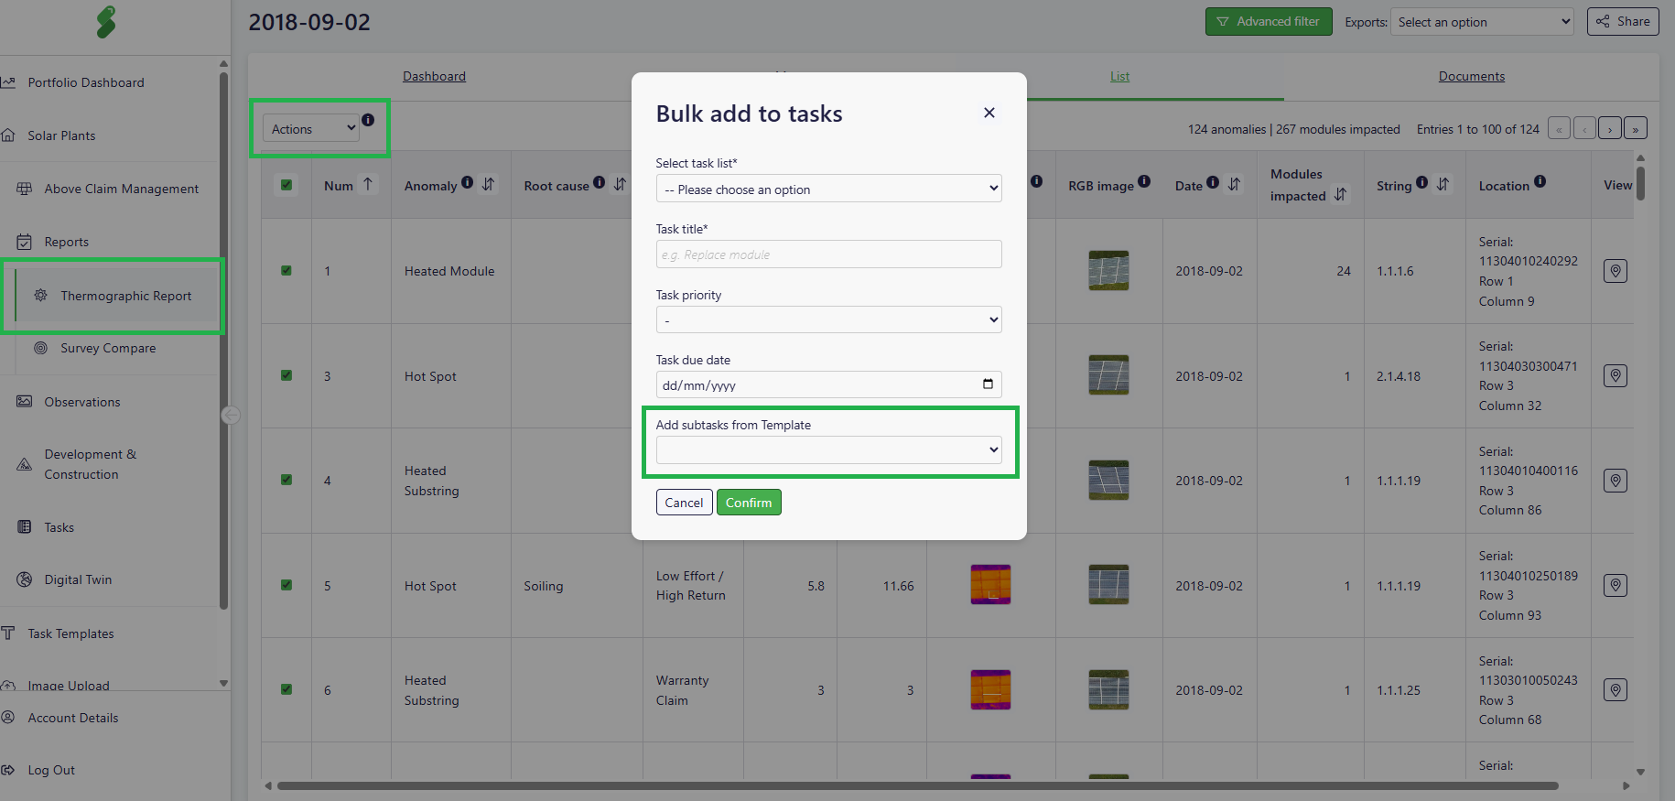Expand the Task priority dropdown
Screen dimensions: 1675x801
[828, 320]
